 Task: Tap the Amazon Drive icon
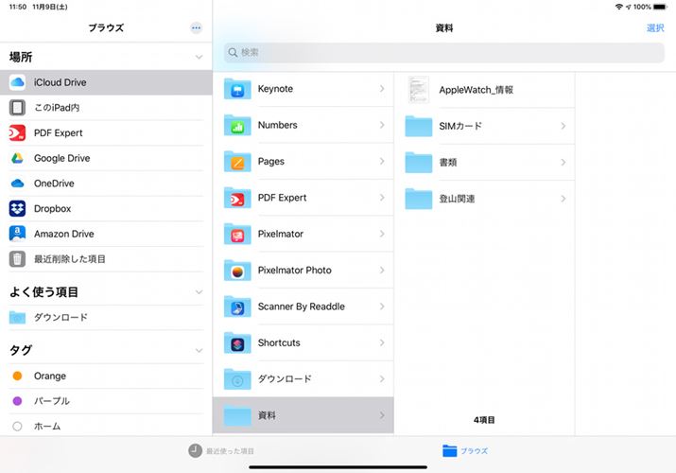click(x=17, y=234)
